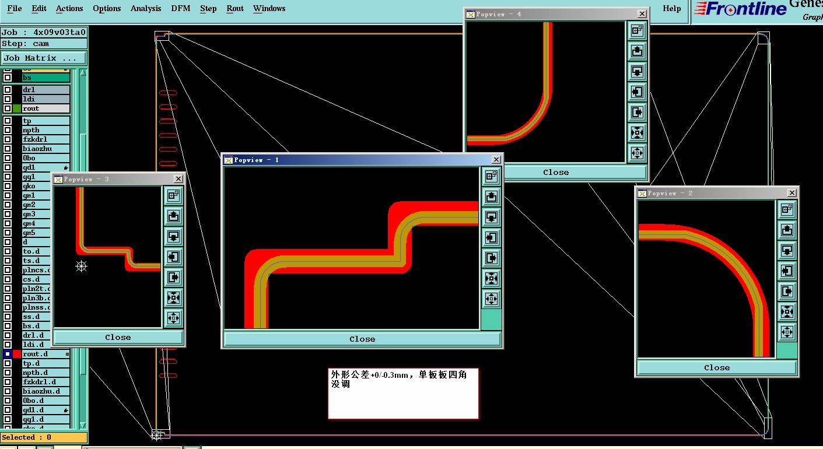
Task: Toggle the checkbox for layer tp.d
Action: click(x=8, y=363)
